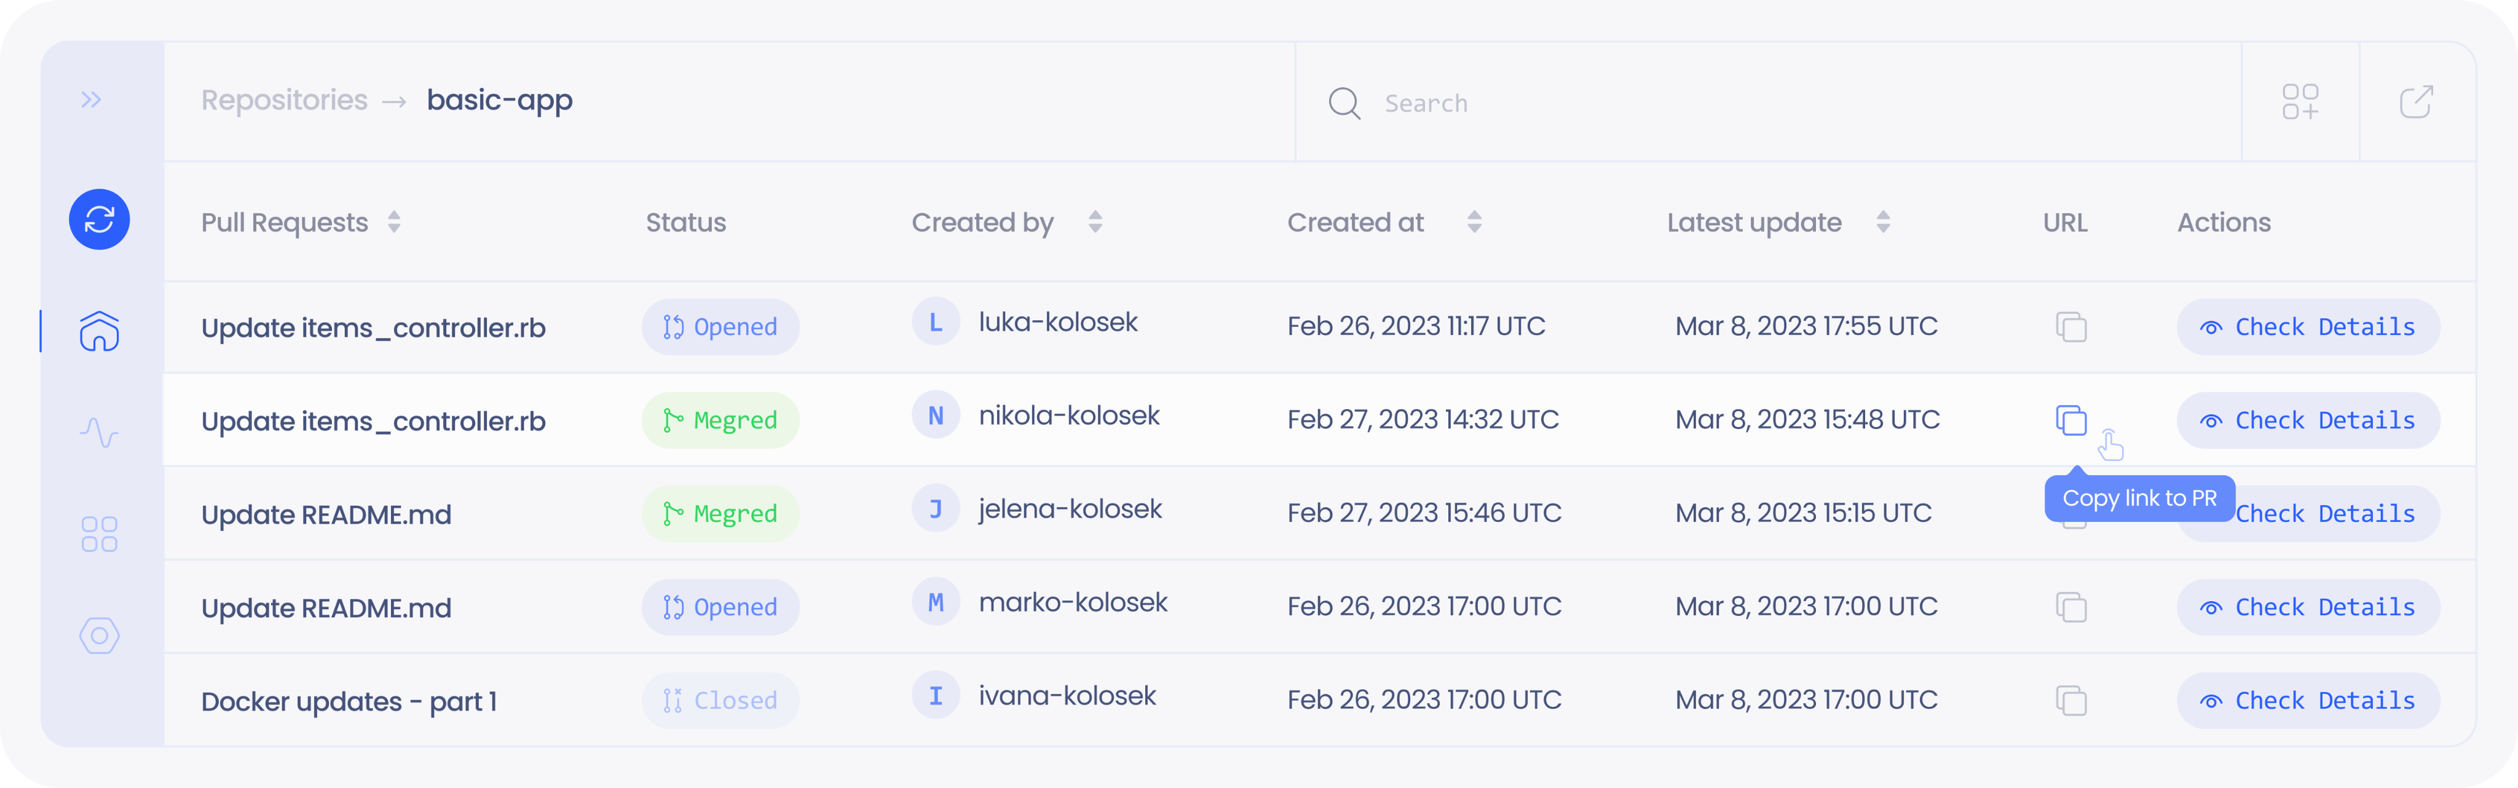The height and width of the screenshot is (788, 2518).
Task: Check Details for nikola-kolosek's pull request
Action: (2308, 420)
